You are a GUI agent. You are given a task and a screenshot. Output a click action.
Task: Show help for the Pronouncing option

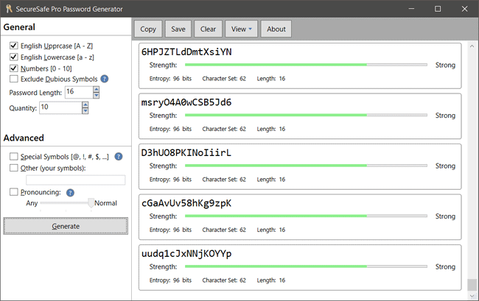[x=71, y=192]
